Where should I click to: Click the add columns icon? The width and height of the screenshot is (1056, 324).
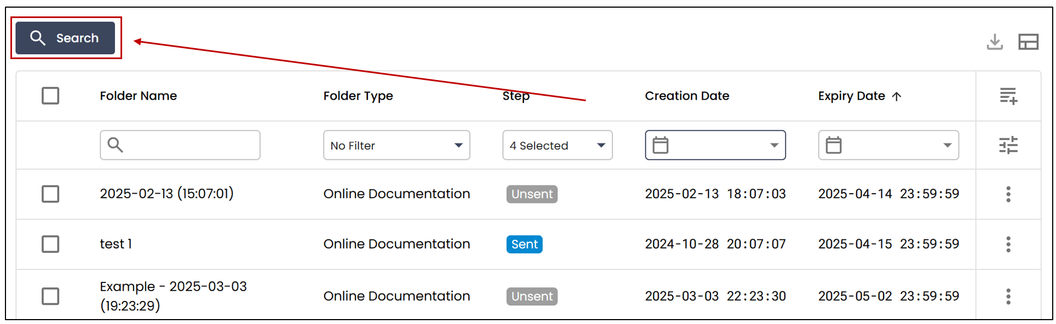[x=1008, y=96]
